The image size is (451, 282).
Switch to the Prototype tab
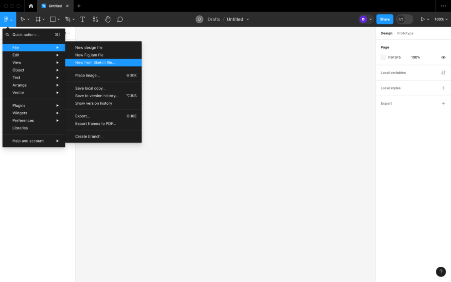click(405, 33)
